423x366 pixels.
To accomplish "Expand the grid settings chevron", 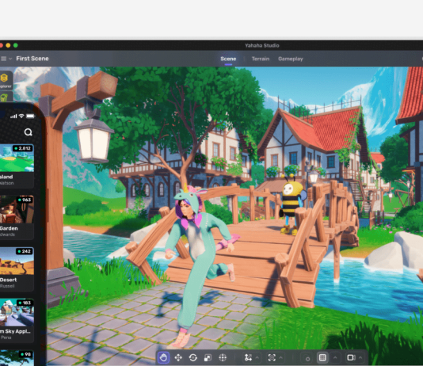I will [x=335, y=357].
